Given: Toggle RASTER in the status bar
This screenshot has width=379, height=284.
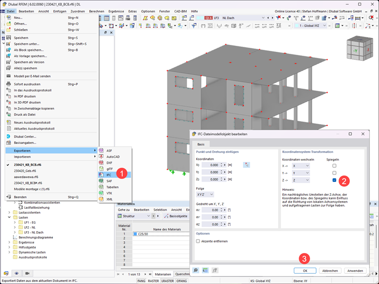Looking at the screenshot, I should (x=153, y=281).
